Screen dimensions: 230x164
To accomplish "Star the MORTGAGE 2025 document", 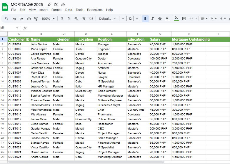I will click(x=49, y=4).
